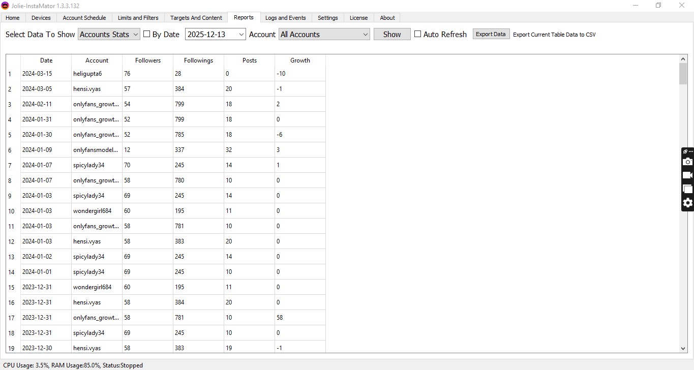Go to the Targets And Content tab
This screenshot has height=370, width=694.
pyautogui.click(x=196, y=17)
